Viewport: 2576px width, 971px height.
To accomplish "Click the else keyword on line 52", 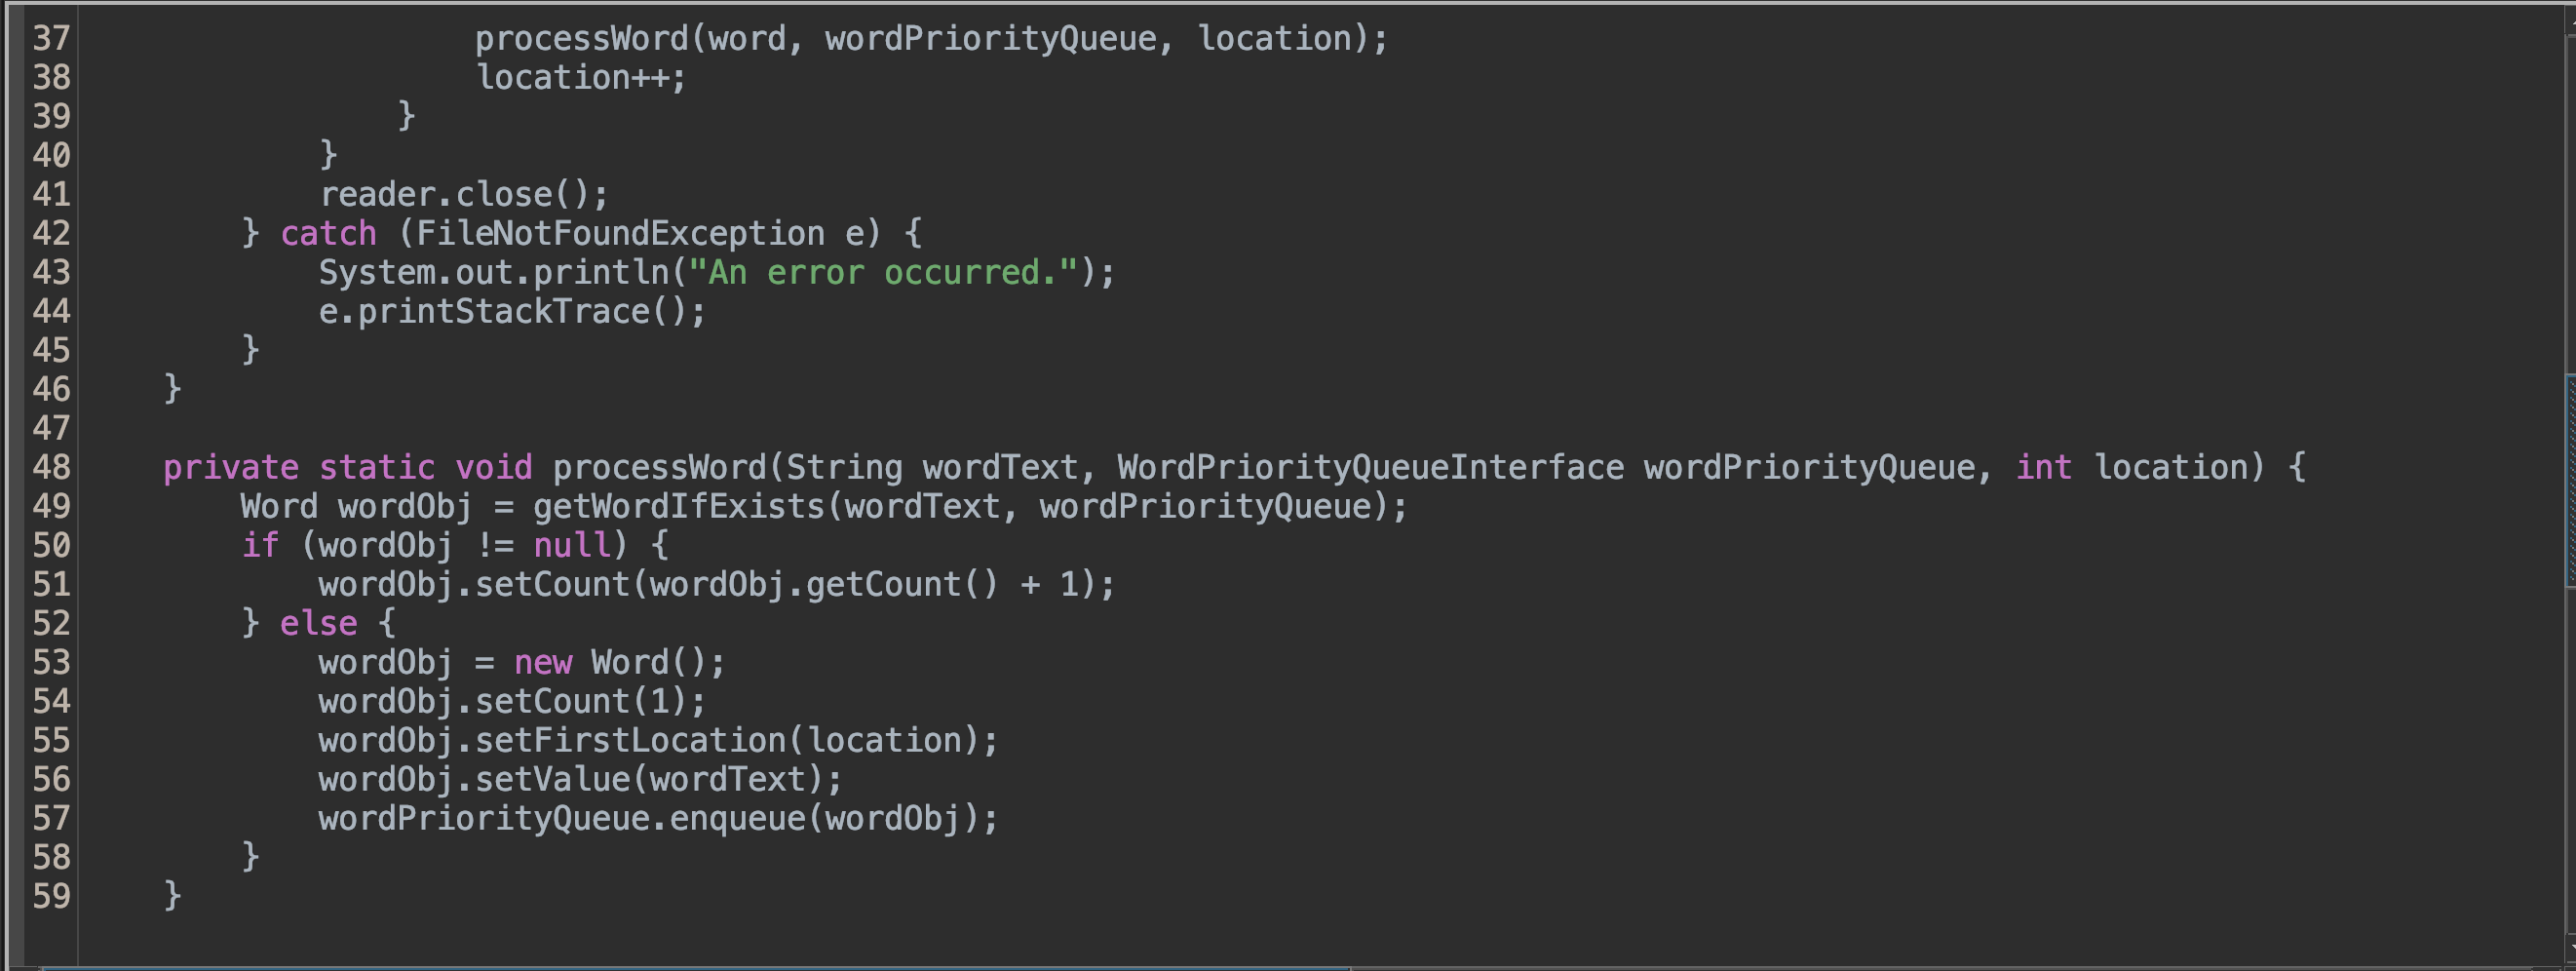I will pos(318,622).
